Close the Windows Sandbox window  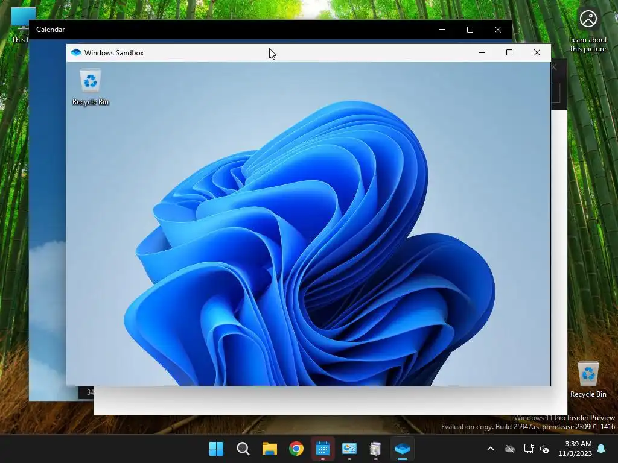537,52
